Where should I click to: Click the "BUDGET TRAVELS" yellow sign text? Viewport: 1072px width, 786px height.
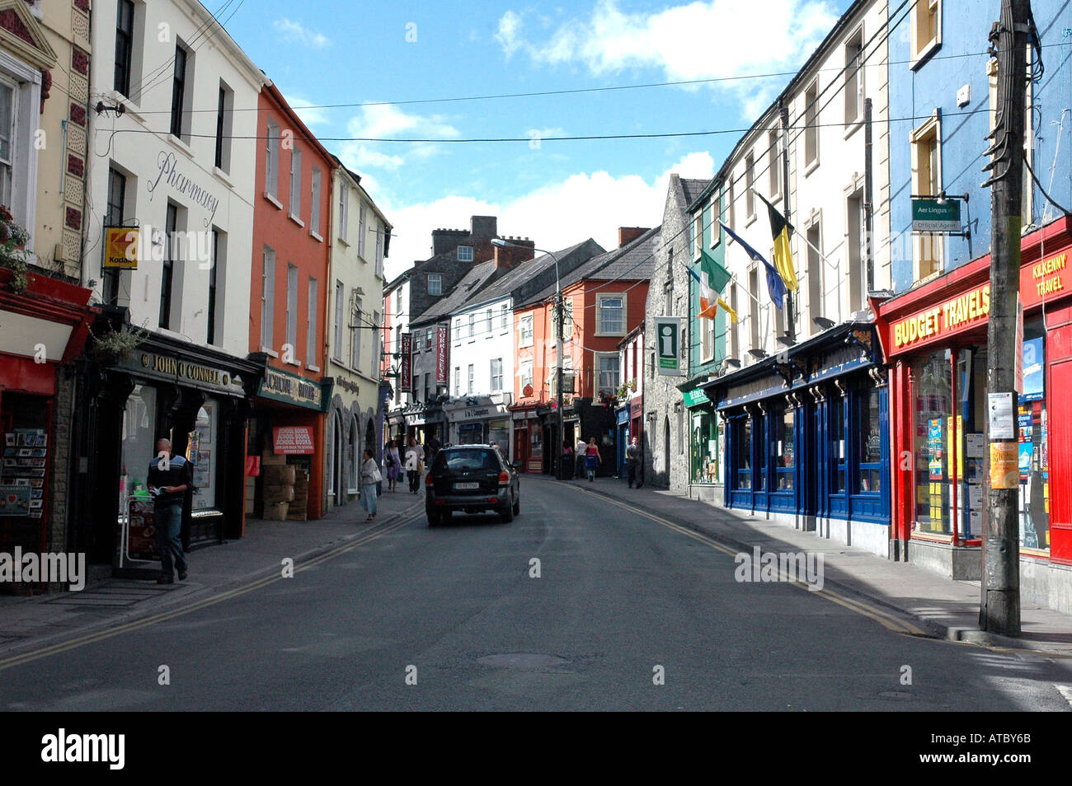(x=941, y=316)
